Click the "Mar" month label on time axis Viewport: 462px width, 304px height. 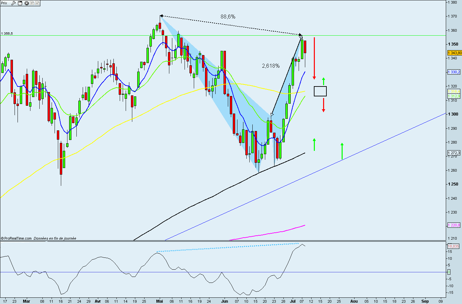click(26, 301)
